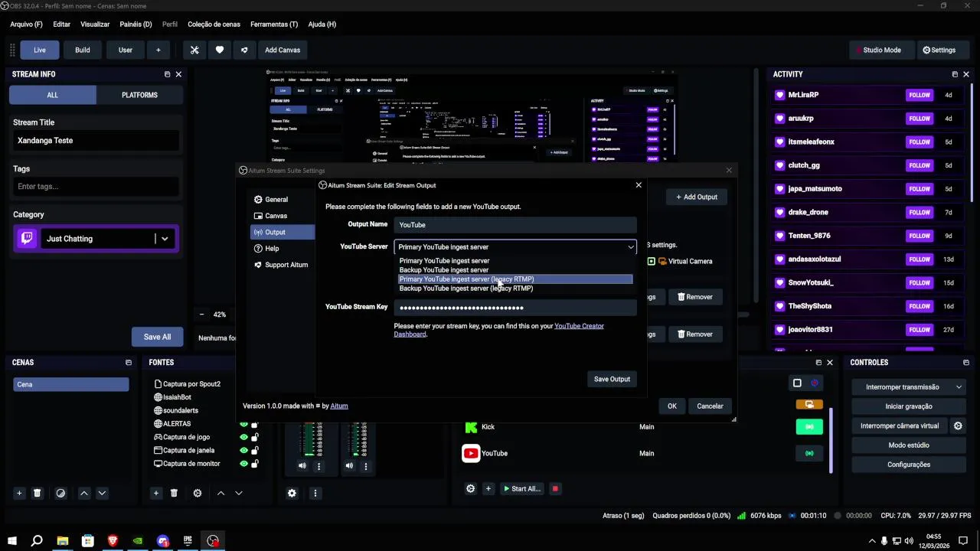Open second audio channel three-dot menu
The image size is (980, 551).
pos(367,465)
